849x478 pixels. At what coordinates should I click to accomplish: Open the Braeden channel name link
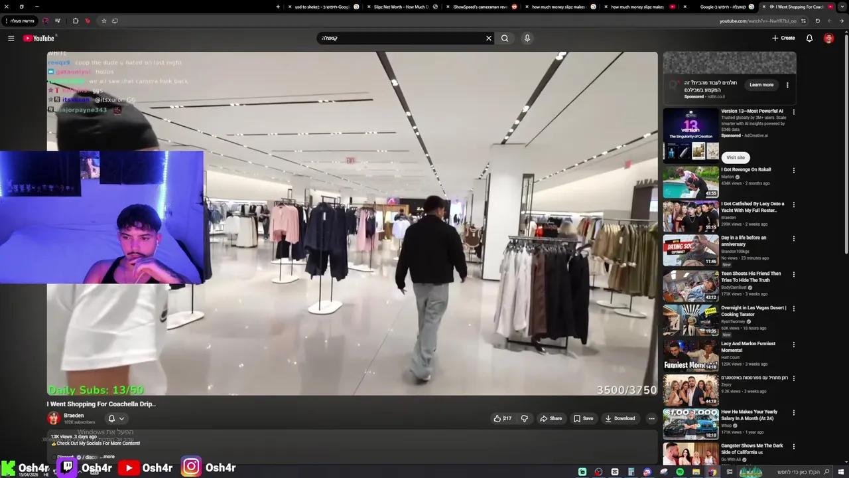pos(74,416)
